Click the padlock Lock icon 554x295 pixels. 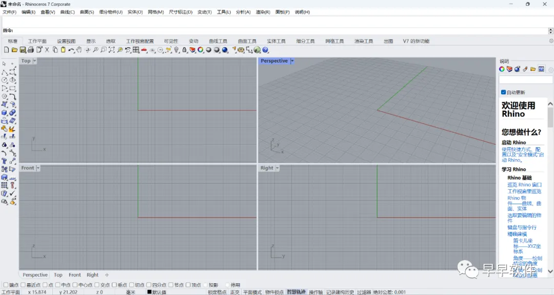coord(185,50)
